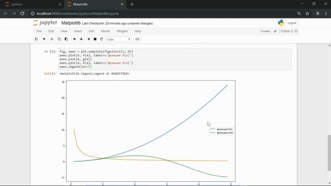This screenshot has width=331, height=186.
Task: Click the legend entry функция f(x)
Action: pyautogui.click(x=222, y=129)
